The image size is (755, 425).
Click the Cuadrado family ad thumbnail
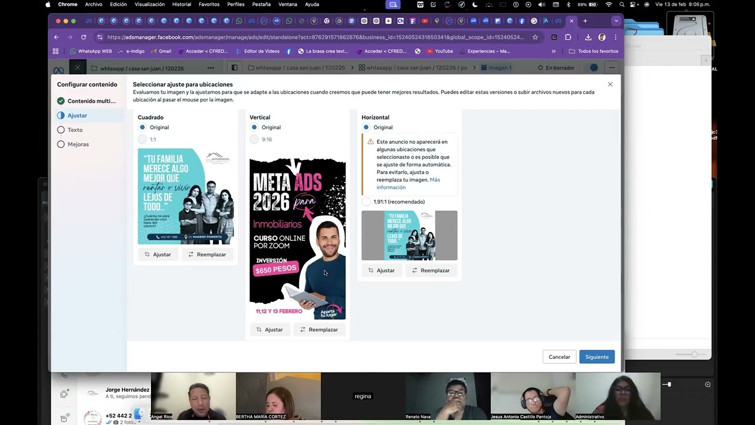tap(186, 196)
